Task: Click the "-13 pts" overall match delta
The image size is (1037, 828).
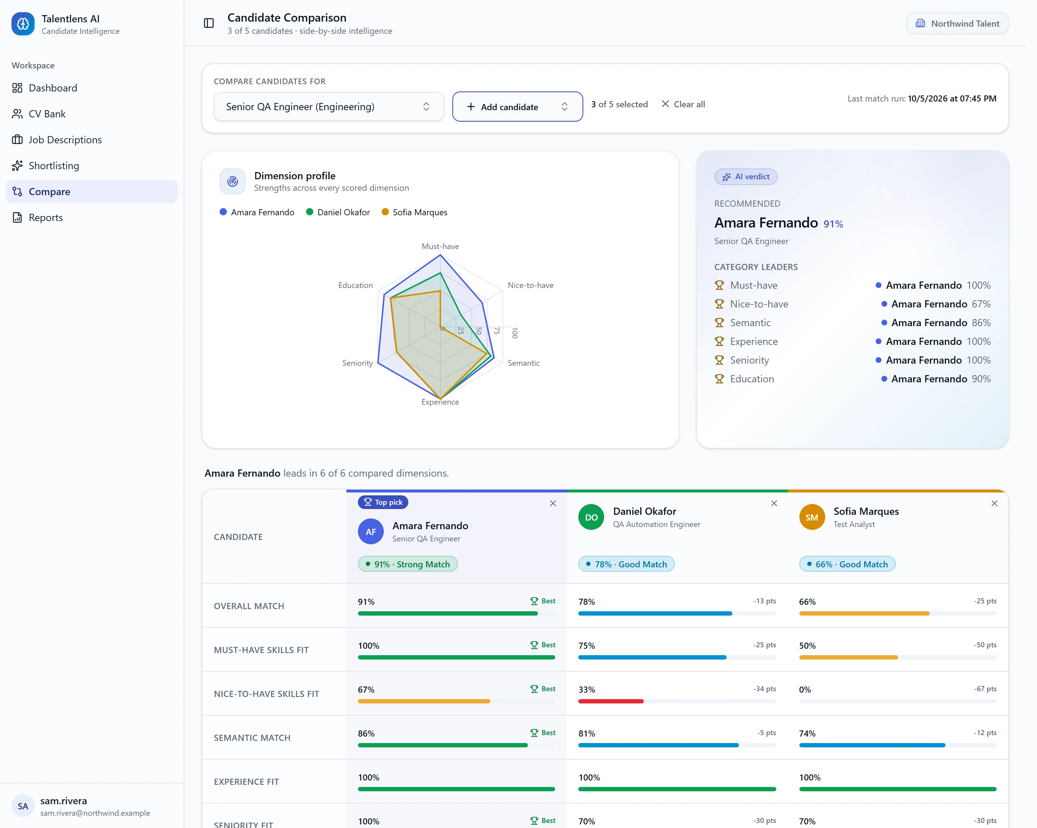Action: tap(764, 601)
